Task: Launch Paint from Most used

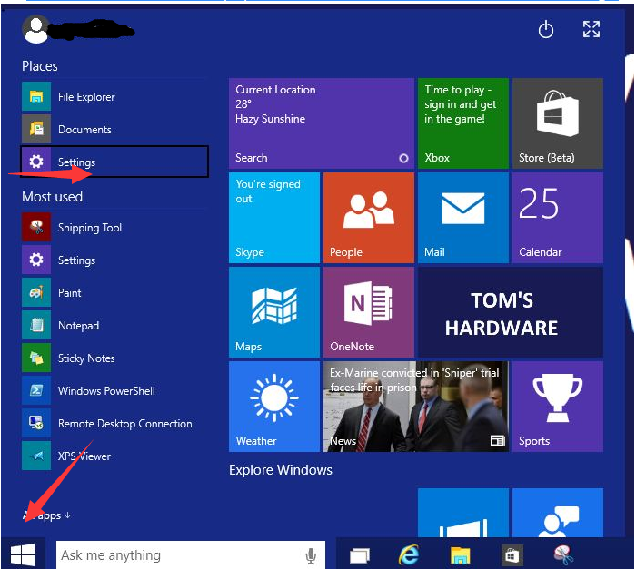Action: (x=114, y=292)
